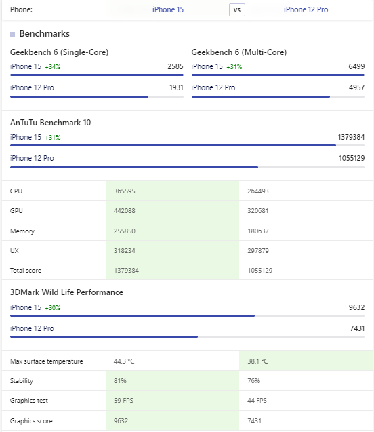Open iPhone 12 Pro link under AnTuTu

coord(32,158)
